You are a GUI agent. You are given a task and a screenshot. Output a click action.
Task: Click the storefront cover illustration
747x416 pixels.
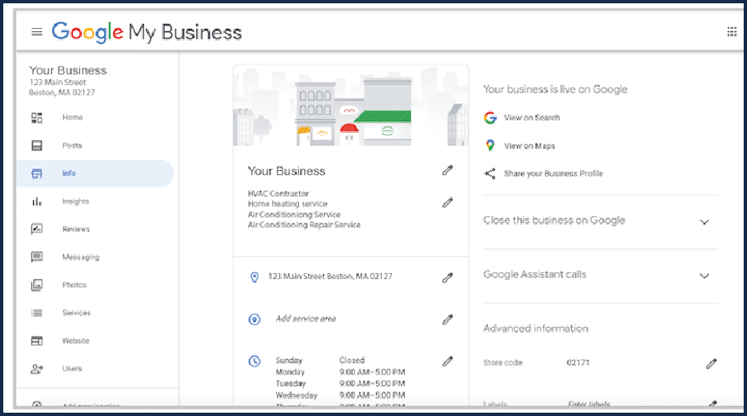pos(350,106)
